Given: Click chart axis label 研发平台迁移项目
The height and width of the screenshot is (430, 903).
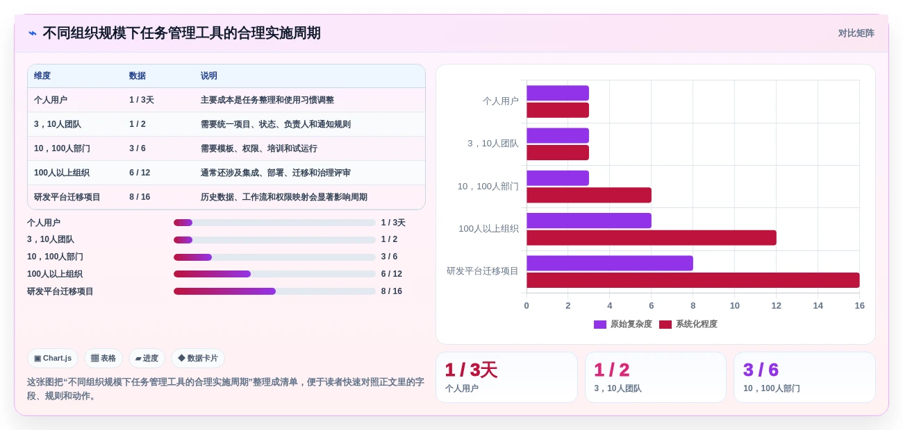Looking at the screenshot, I should pyautogui.click(x=483, y=271).
